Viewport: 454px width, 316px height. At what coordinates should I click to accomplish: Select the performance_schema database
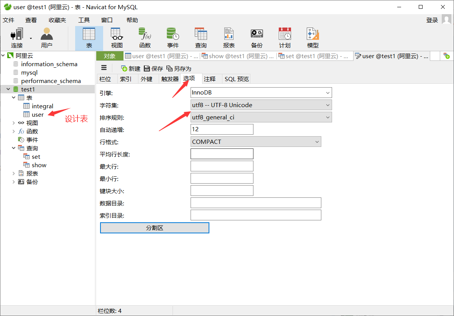(x=51, y=81)
